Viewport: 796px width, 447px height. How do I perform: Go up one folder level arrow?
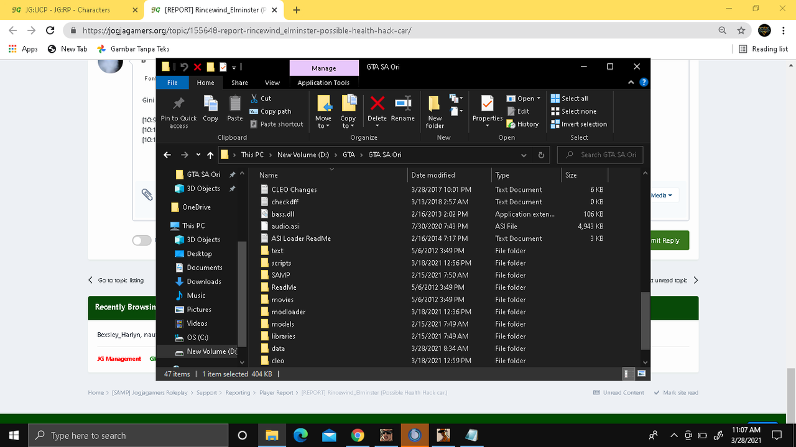click(x=210, y=155)
